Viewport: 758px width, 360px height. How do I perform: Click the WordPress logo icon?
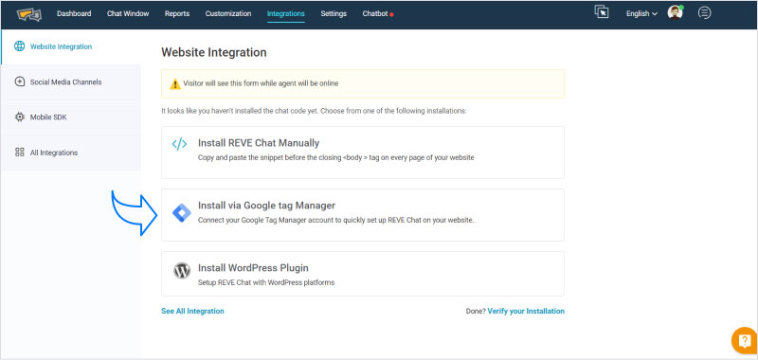pos(182,271)
